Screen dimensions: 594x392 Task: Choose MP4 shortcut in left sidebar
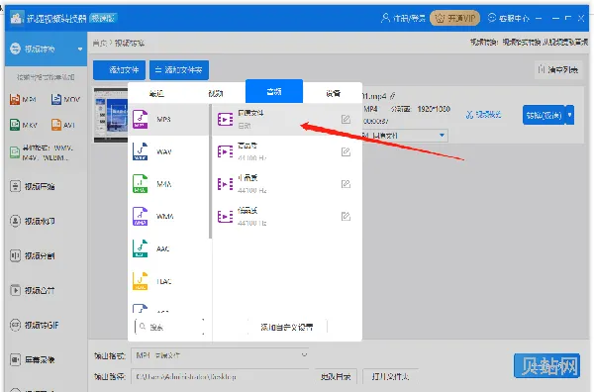coord(23,99)
